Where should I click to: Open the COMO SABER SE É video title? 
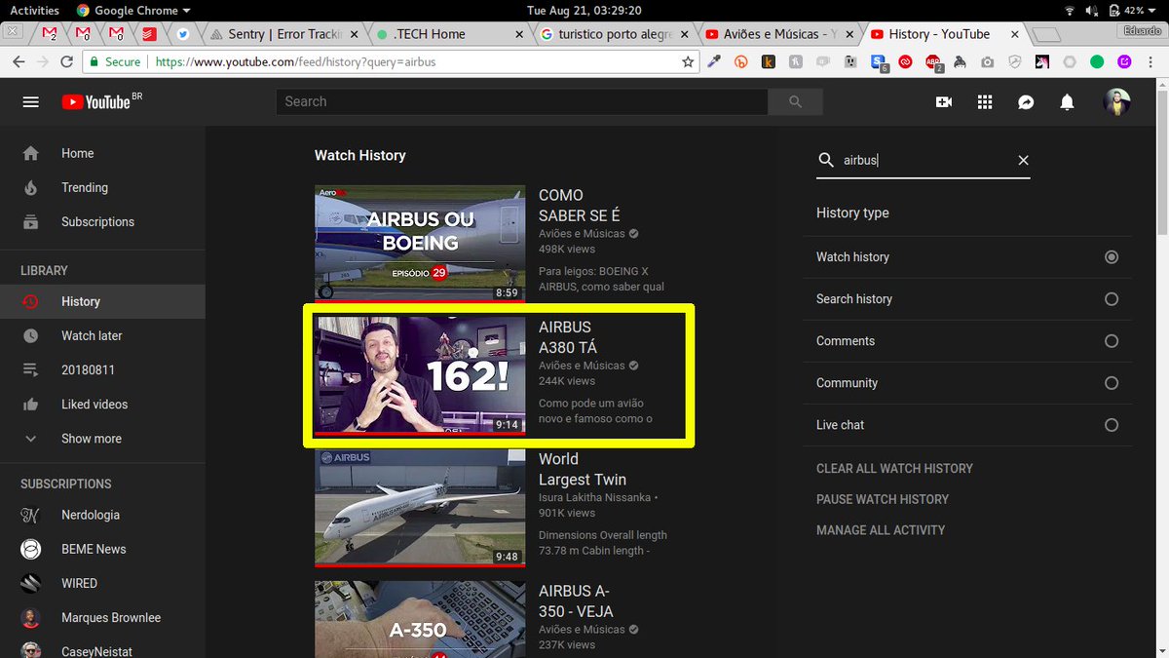tap(580, 206)
